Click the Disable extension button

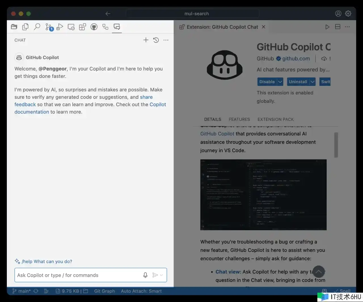[x=267, y=82]
